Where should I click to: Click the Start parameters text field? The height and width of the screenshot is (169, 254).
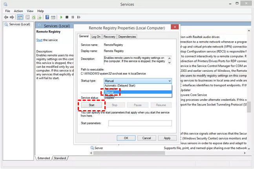coord(140,123)
